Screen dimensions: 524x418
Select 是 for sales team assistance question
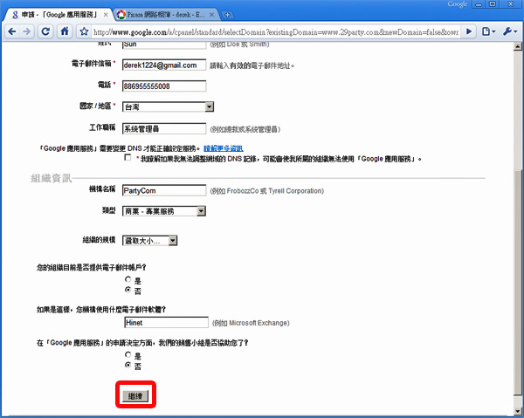pyautogui.click(x=128, y=354)
